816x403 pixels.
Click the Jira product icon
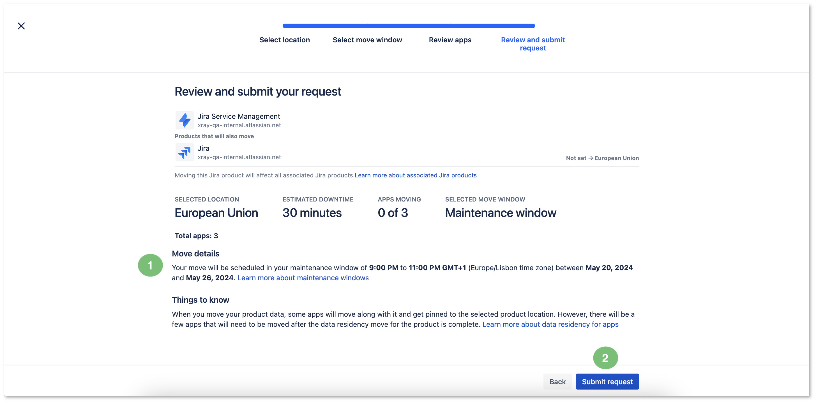tap(184, 152)
